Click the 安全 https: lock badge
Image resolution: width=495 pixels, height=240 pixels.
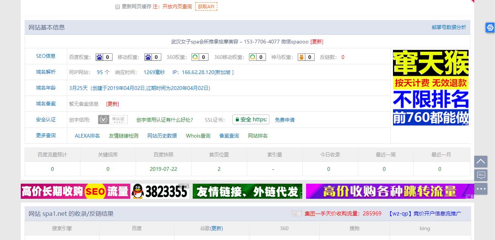coord(251,119)
